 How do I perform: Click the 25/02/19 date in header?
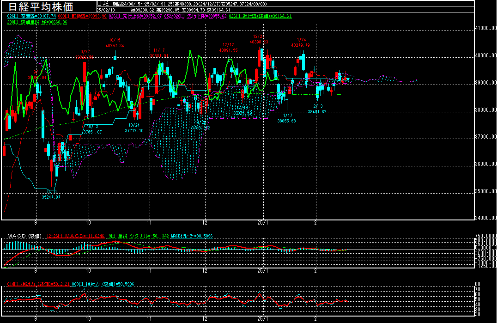(106, 10)
